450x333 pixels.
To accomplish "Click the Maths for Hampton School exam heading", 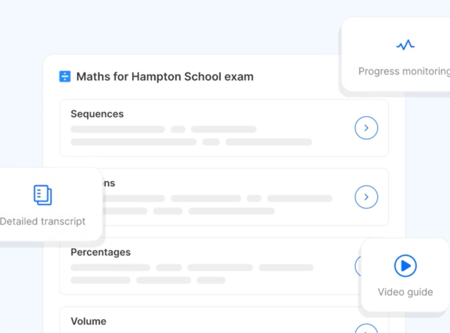I will point(165,76).
